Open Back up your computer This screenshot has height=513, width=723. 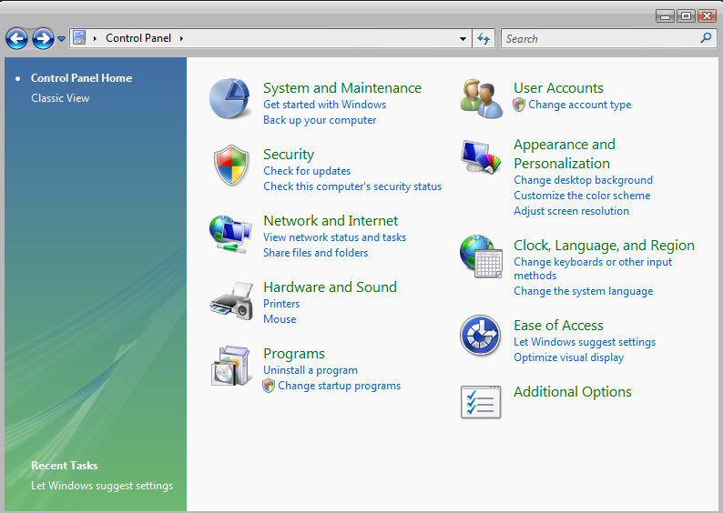320,120
